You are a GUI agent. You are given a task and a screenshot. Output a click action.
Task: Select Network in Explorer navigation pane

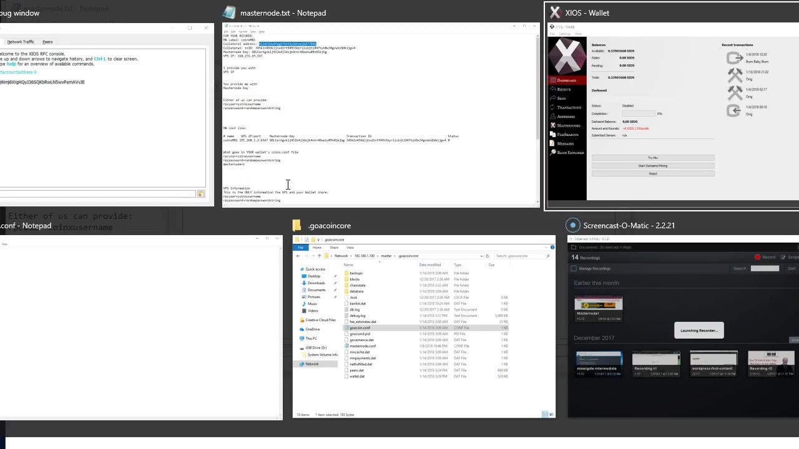[311, 364]
